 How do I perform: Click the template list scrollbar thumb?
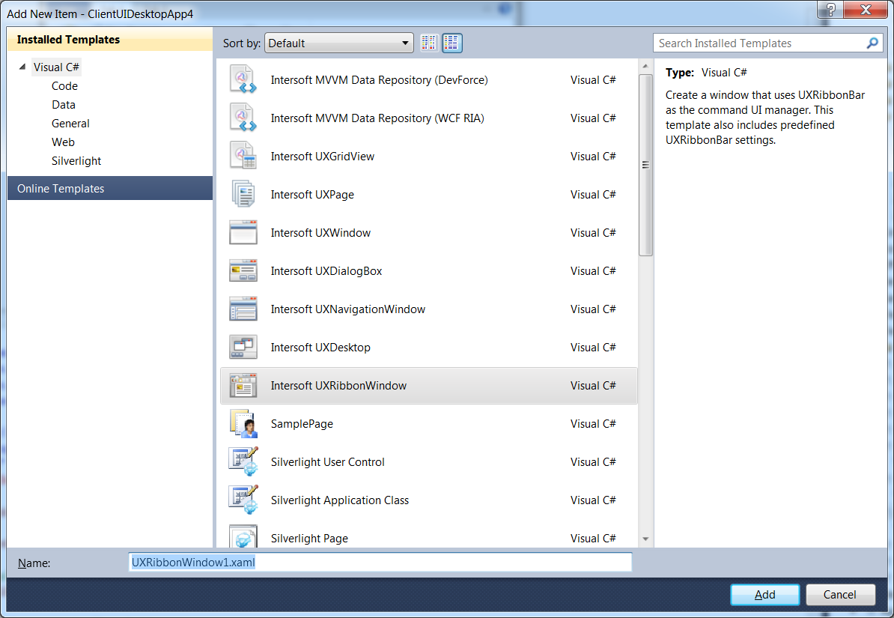point(645,165)
